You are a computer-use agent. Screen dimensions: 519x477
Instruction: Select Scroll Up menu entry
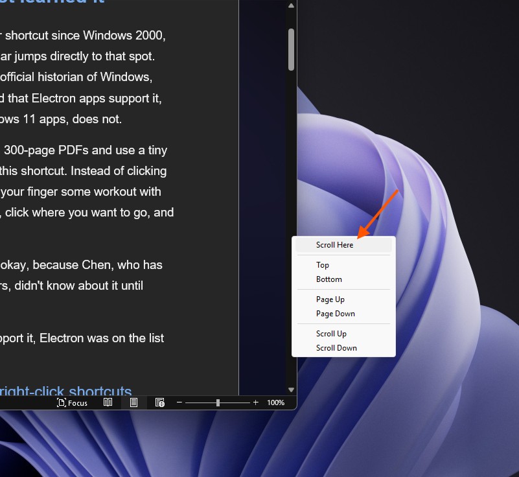343,334
